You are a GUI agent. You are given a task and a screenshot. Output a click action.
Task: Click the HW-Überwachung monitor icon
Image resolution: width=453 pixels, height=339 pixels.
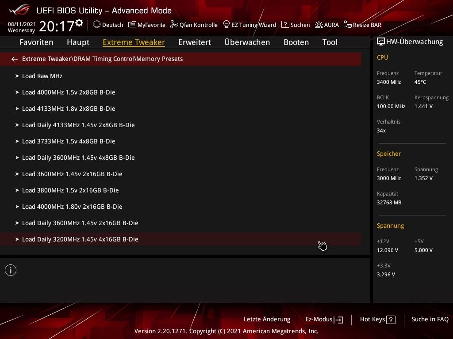coord(381,42)
